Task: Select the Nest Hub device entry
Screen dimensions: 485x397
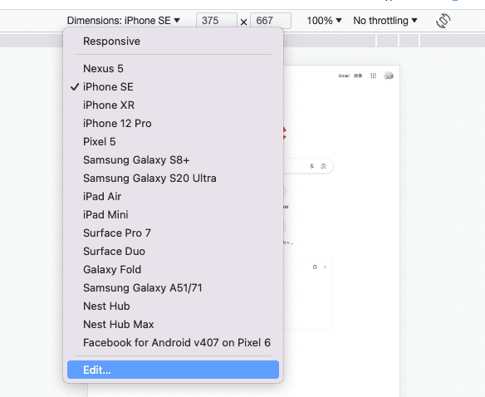Action: pyautogui.click(x=173, y=306)
